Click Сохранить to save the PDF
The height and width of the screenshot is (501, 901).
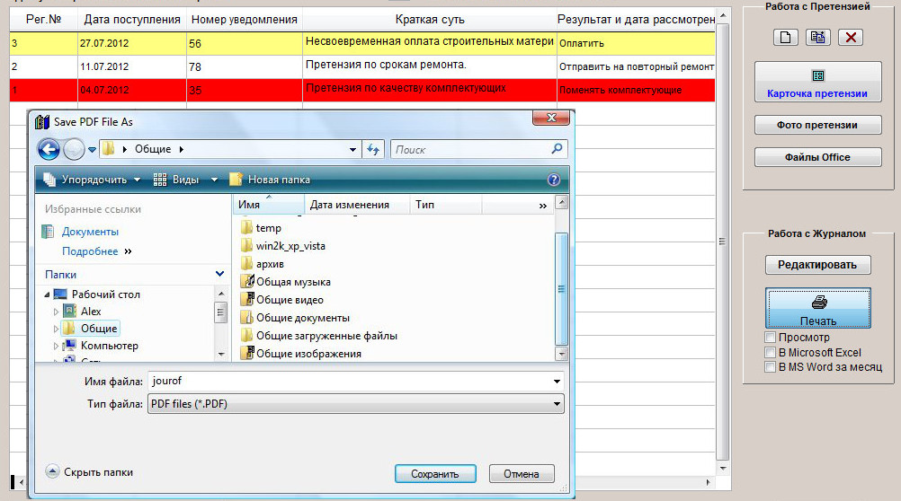435,474
